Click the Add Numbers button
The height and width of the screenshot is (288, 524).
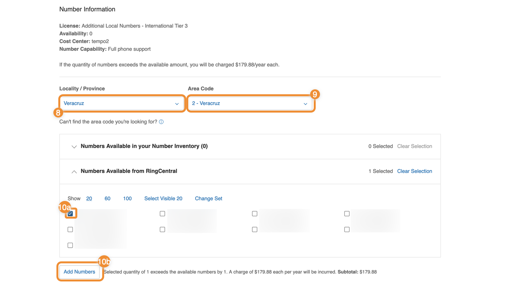pos(80,272)
